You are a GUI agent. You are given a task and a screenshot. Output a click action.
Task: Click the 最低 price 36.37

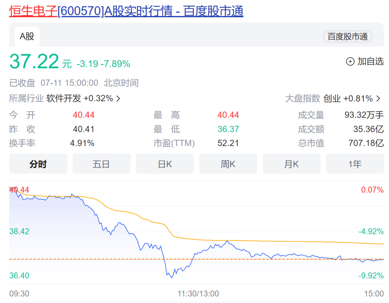point(228,129)
